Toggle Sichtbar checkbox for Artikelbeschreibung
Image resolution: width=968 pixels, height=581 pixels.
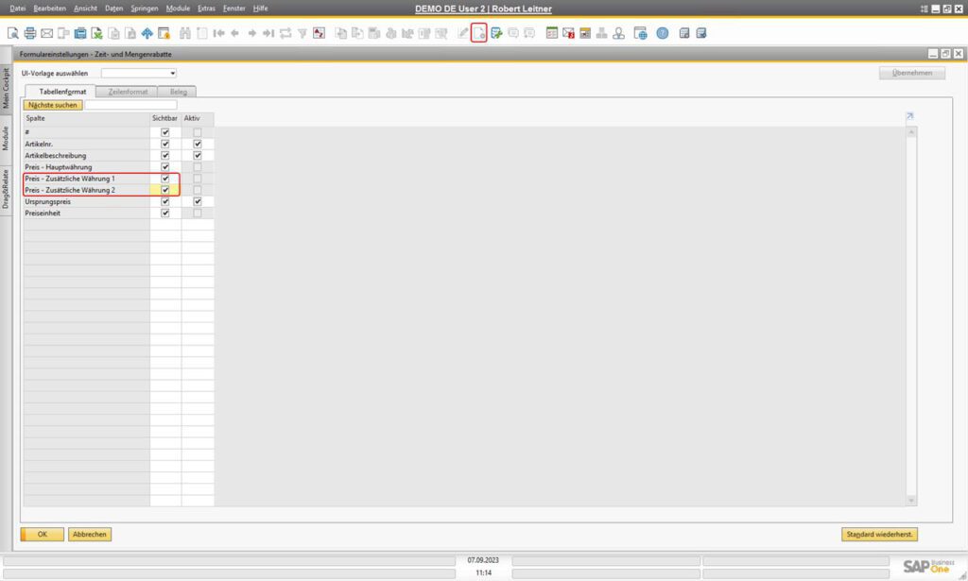point(164,156)
